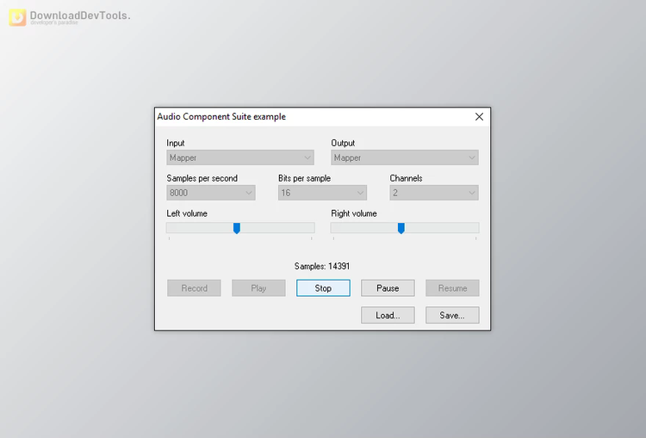
Task: Expand the Samples per second combo box
Action: [x=211, y=193]
